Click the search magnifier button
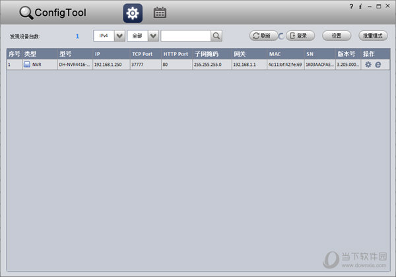 tap(216, 36)
